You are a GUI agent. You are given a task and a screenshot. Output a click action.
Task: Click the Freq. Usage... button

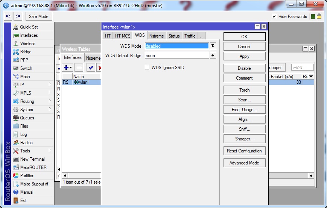pos(245,110)
